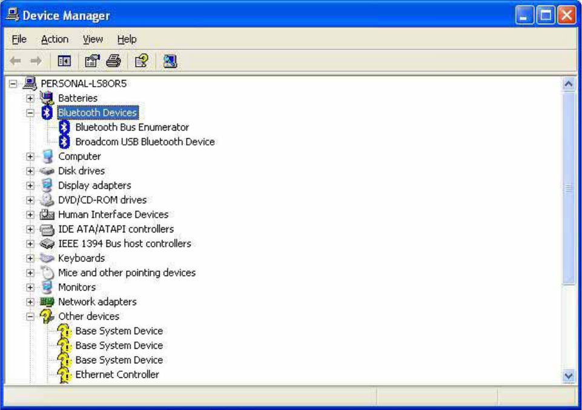Expand the Batteries node
Image resolution: width=582 pixels, height=410 pixels.
point(30,98)
